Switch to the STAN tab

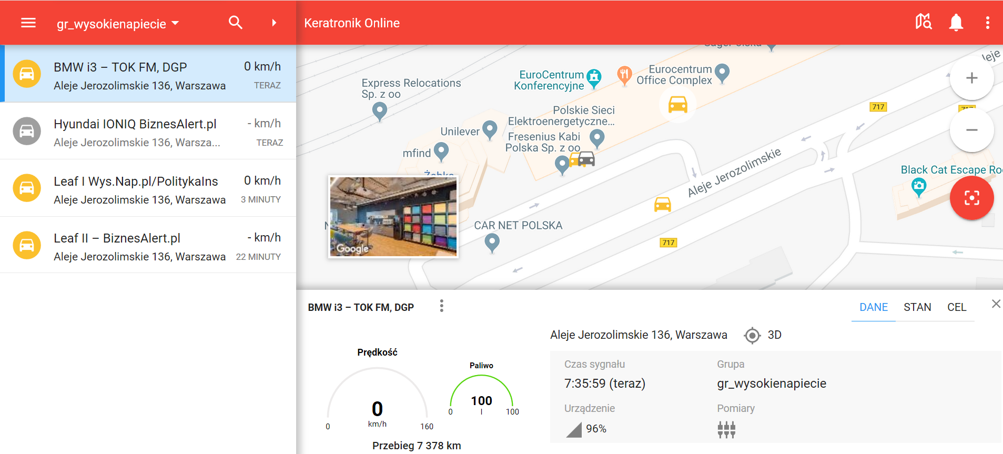click(x=917, y=307)
